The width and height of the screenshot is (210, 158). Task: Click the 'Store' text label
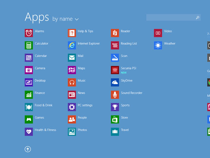[125, 118]
